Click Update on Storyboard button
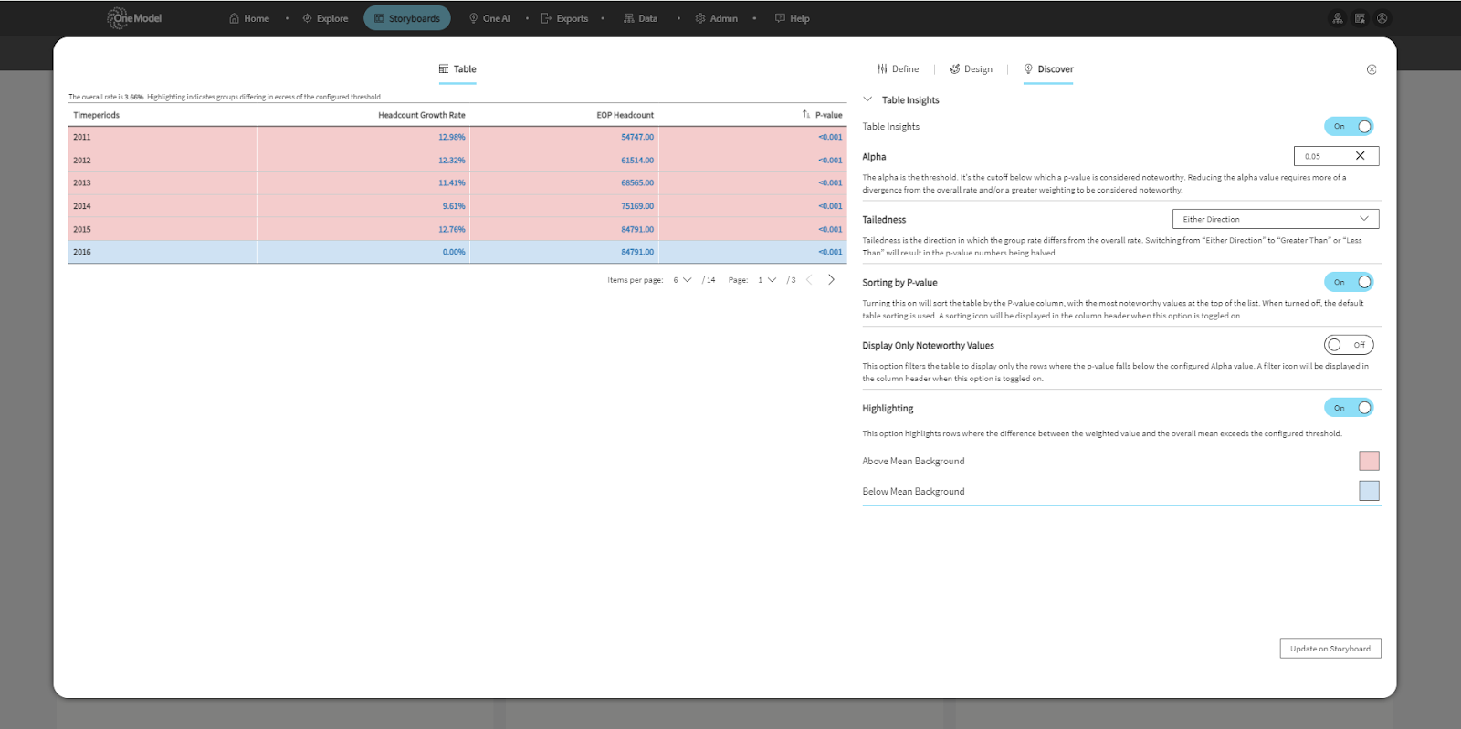1461x729 pixels. click(1330, 649)
